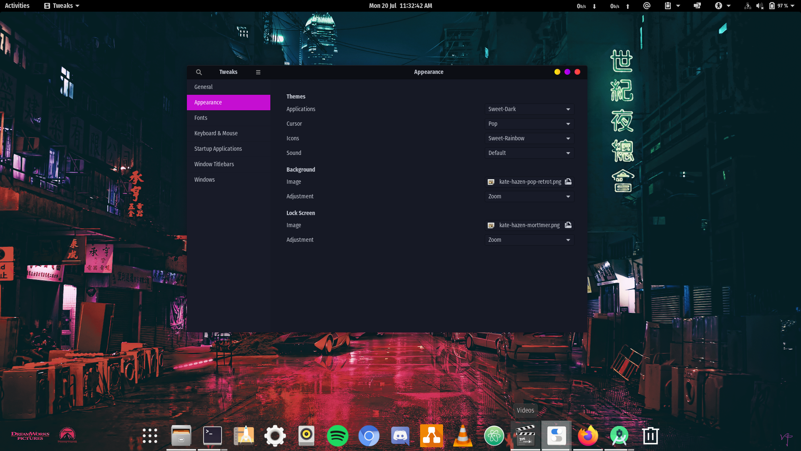Launch Firefox from the dock
The width and height of the screenshot is (801, 451).
pyautogui.click(x=588, y=436)
